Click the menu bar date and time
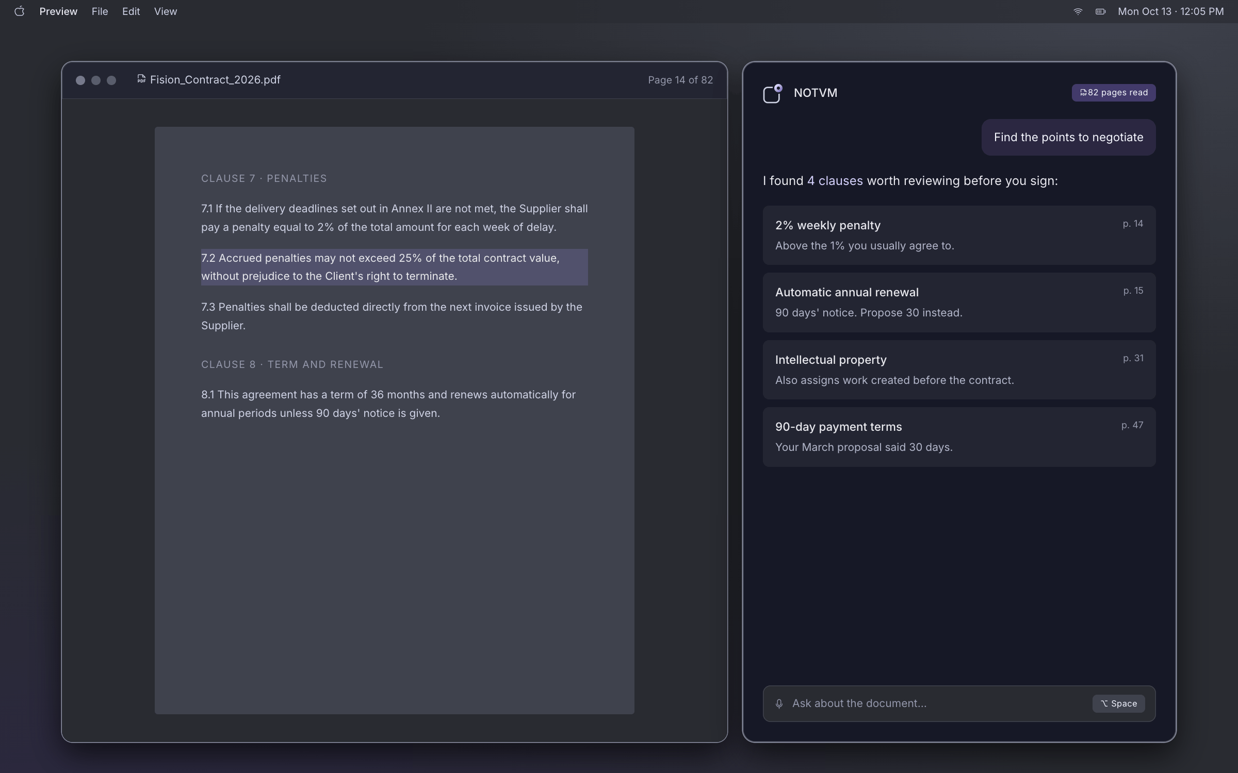Viewport: 1238px width, 773px height. (x=1170, y=11)
